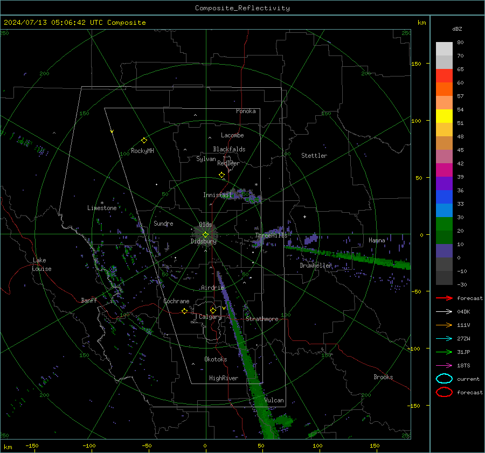
Task: Click the red forecast arrow in legend
Action: coord(444,298)
